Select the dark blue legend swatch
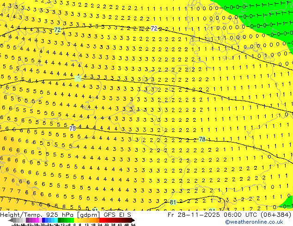The image size is (293, 226). (43, 220)
